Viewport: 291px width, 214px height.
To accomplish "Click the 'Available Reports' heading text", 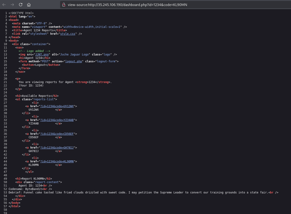I will (x=36, y=96).
